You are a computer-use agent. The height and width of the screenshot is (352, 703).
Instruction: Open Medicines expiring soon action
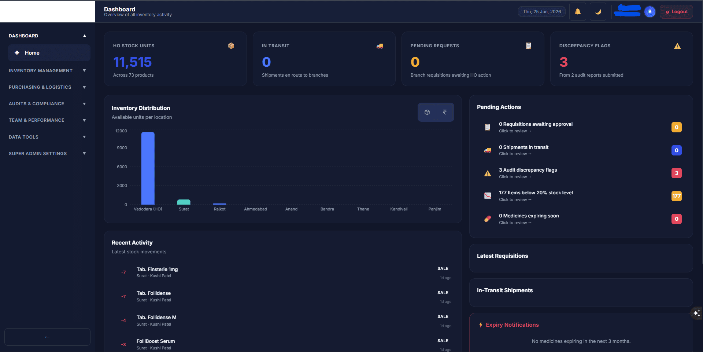[x=581, y=219]
